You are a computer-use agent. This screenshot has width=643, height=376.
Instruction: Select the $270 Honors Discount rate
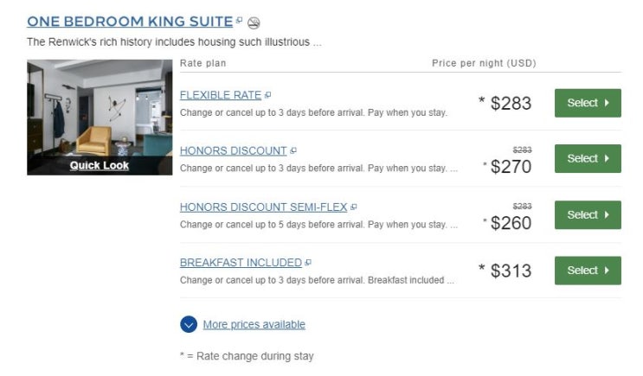tap(588, 158)
